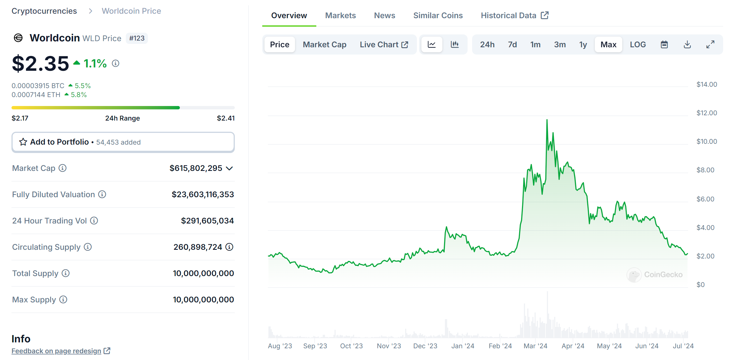Viewport: 729px width, 360px height.
Task: Click the $291,605,034 trading volume value
Action: (x=207, y=221)
